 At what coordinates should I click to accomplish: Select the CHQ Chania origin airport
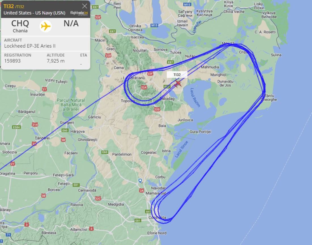pos(20,26)
